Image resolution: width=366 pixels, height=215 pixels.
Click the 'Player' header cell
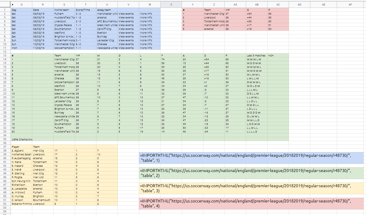point(21,147)
